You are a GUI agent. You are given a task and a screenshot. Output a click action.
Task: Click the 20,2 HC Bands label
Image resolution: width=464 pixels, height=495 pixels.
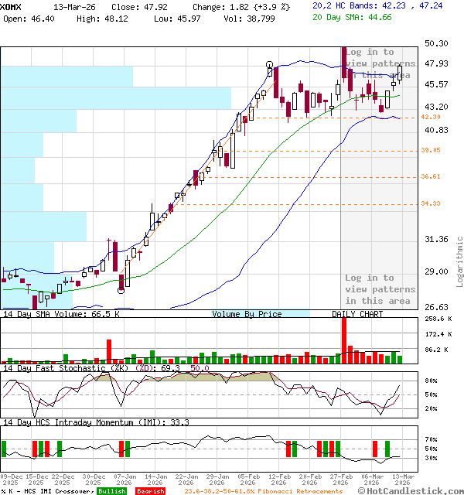click(x=344, y=5)
